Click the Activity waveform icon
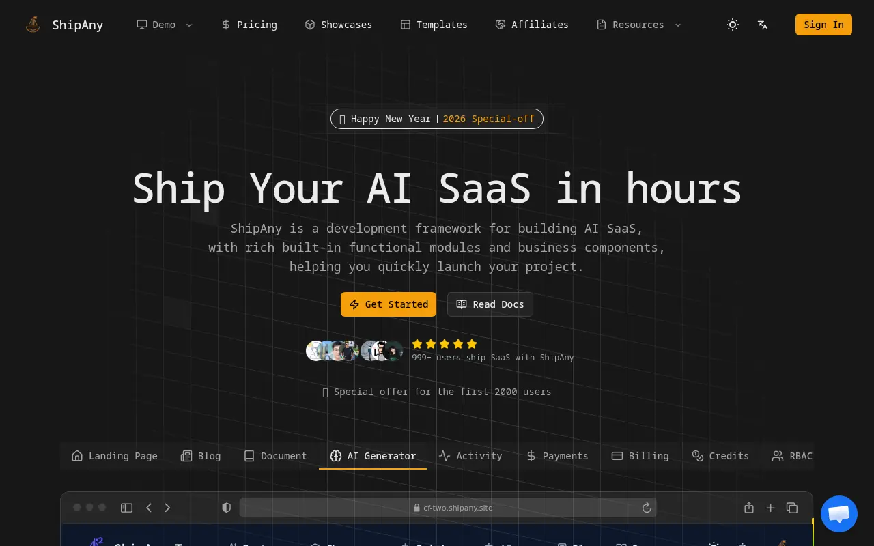Viewport: 874px width, 546px height. coord(445,456)
